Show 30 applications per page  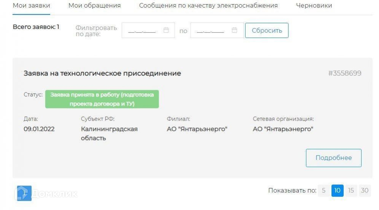[x=365, y=191]
